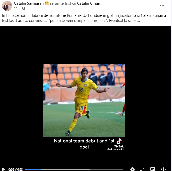The height and width of the screenshot is (171, 172).
Task: Seek along the video progress bar
Action: (74, 169)
